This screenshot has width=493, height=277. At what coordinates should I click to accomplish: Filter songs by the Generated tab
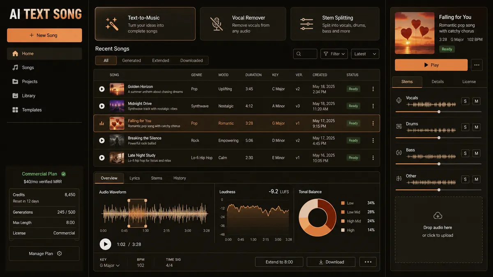click(x=131, y=60)
